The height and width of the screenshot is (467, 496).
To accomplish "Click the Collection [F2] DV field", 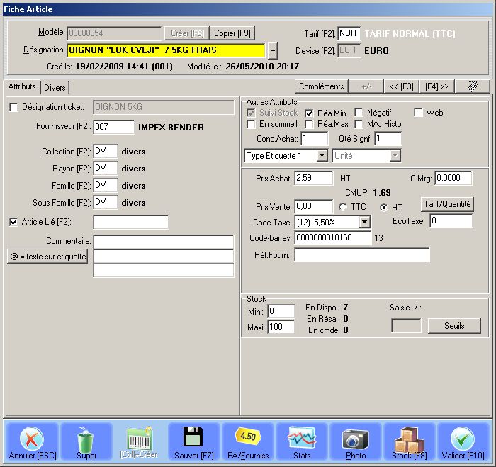I will [x=106, y=151].
